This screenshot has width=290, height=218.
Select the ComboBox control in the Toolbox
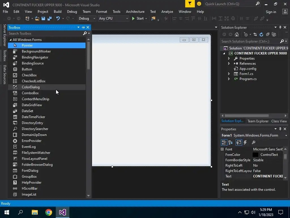(x=47, y=93)
